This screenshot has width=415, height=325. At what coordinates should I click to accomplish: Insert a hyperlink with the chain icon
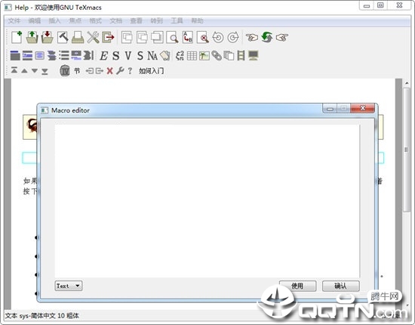(x=217, y=56)
